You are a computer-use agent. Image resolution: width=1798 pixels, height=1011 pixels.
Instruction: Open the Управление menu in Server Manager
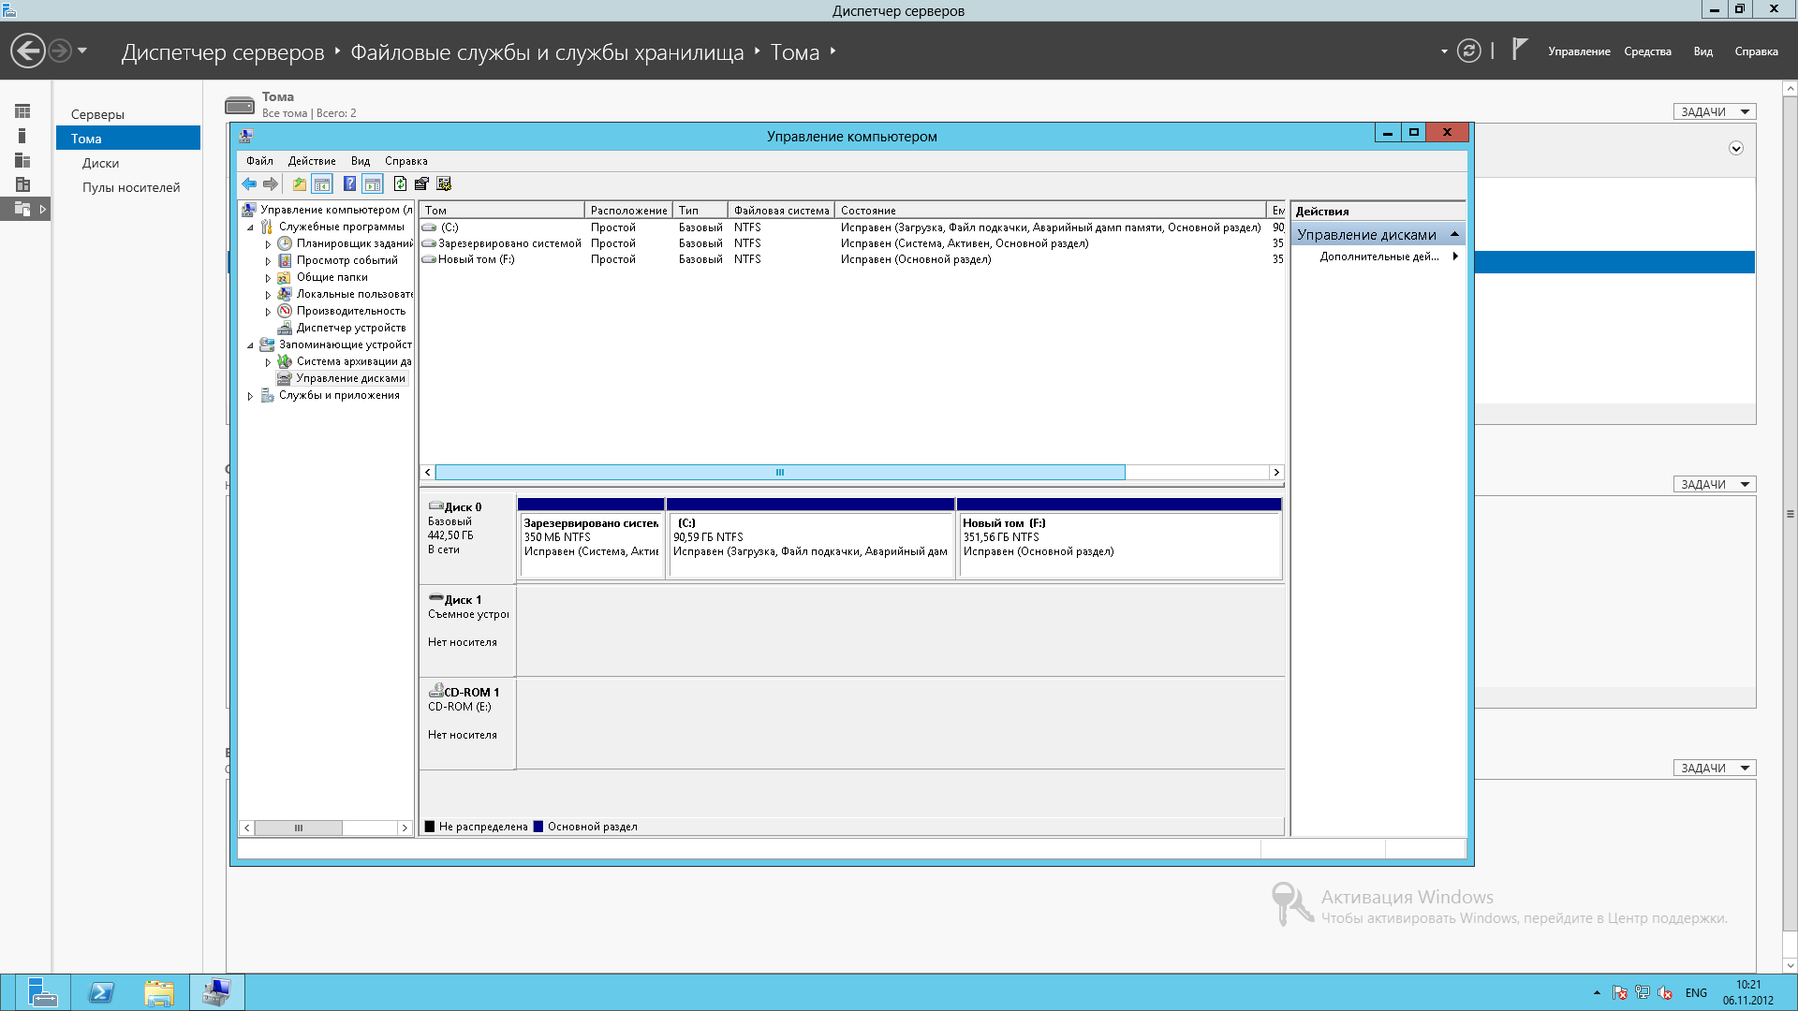pyautogui.click(x=1579, y=51)
